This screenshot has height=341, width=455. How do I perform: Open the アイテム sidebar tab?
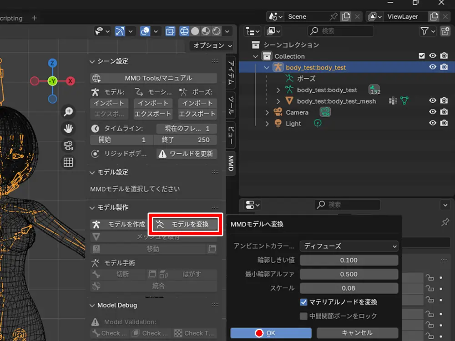(231, 73)
